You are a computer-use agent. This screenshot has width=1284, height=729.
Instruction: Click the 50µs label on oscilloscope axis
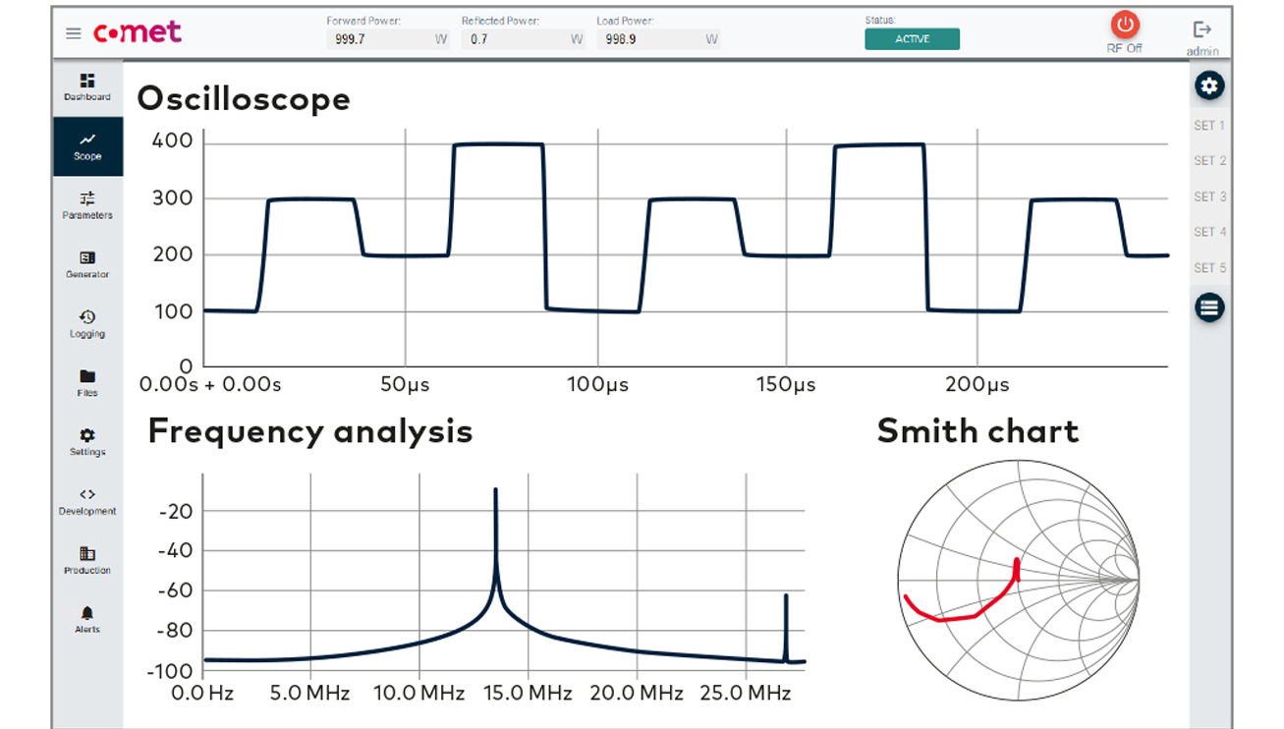(x=405, y=384)
